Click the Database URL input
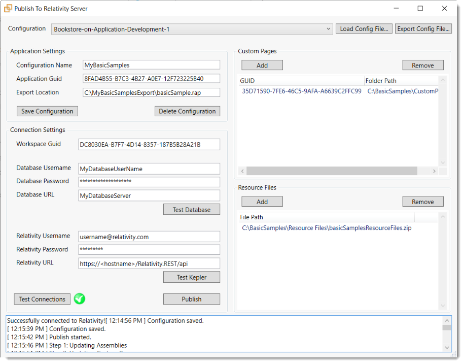 (149, 195)
